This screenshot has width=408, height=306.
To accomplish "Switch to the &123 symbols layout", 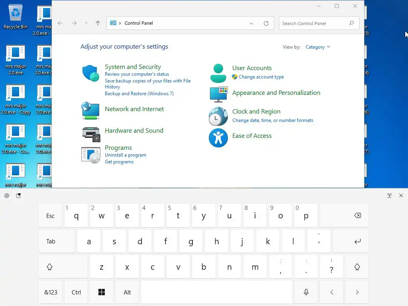I will [x=51, y=292].
